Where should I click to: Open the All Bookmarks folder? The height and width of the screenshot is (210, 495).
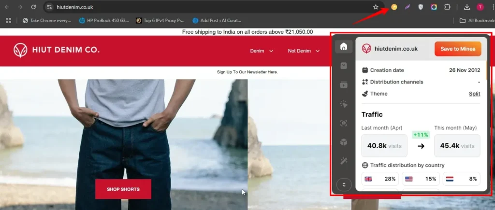coord(477,20)
